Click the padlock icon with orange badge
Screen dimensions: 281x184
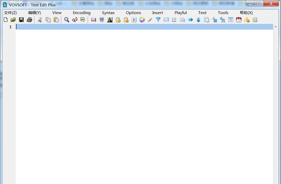[x=126, y=20]
